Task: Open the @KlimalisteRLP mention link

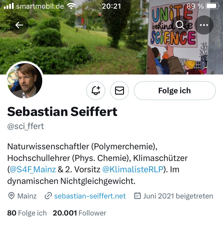Action: click(133, 169)
